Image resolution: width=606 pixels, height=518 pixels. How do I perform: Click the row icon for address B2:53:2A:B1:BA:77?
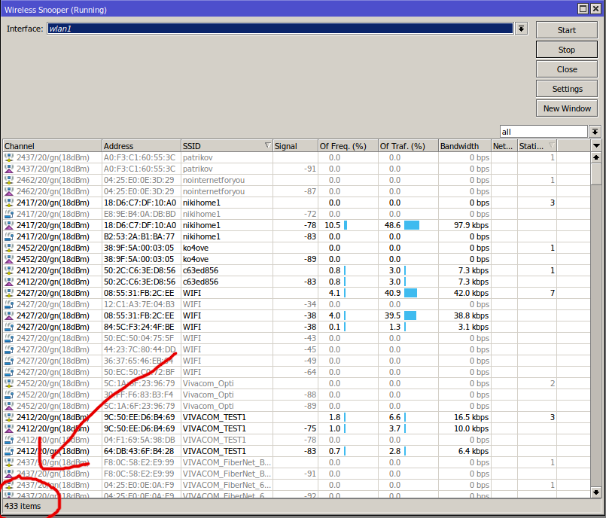point(9,236)
